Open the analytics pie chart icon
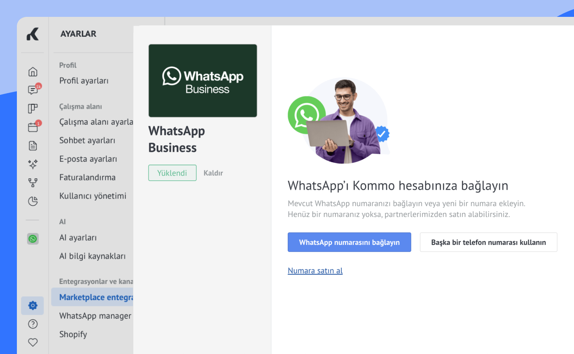Screen dimensions: 574x354 click(x=32, y=201)
